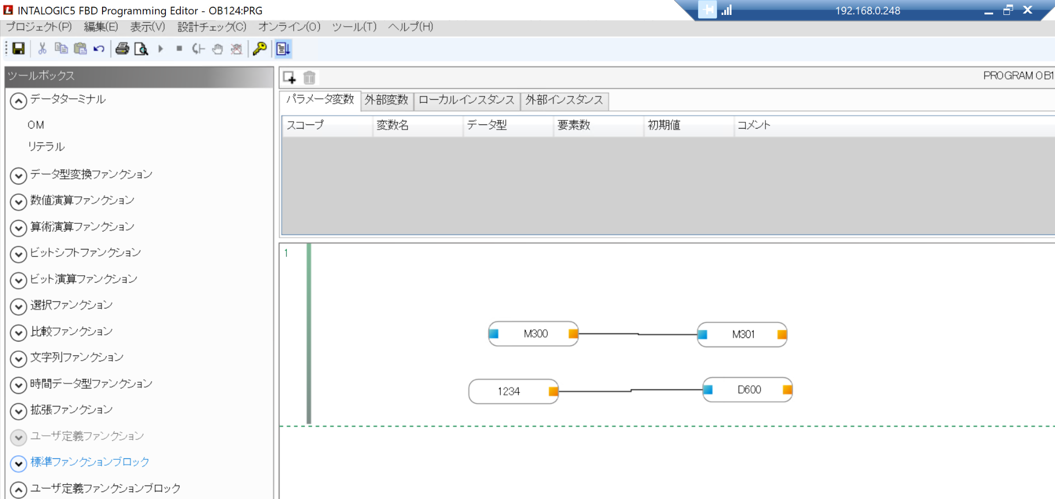Click the save floppy disk icon
The height and width of the screenshot is (499, 1055).
pos(19,49)
